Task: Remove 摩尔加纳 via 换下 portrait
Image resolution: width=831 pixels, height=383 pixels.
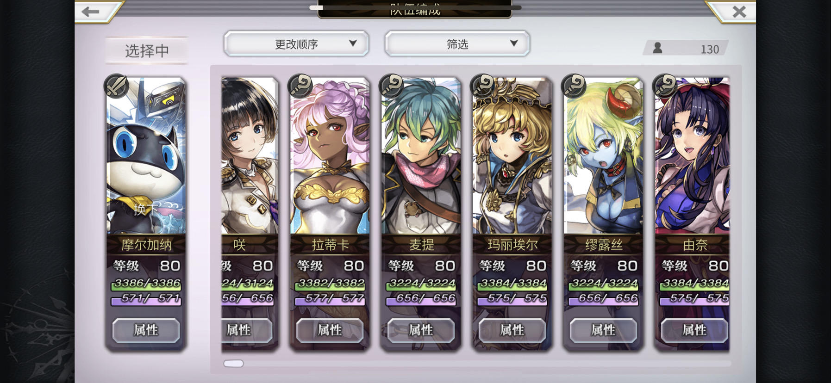Action: click(x=146, y=156)
